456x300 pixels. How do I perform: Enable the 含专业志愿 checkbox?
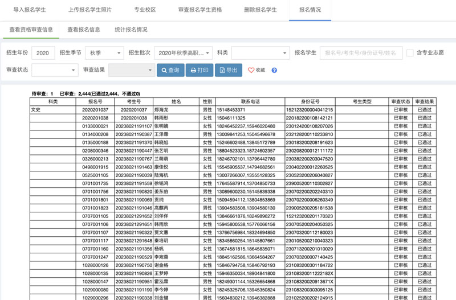tap(410, 53)
